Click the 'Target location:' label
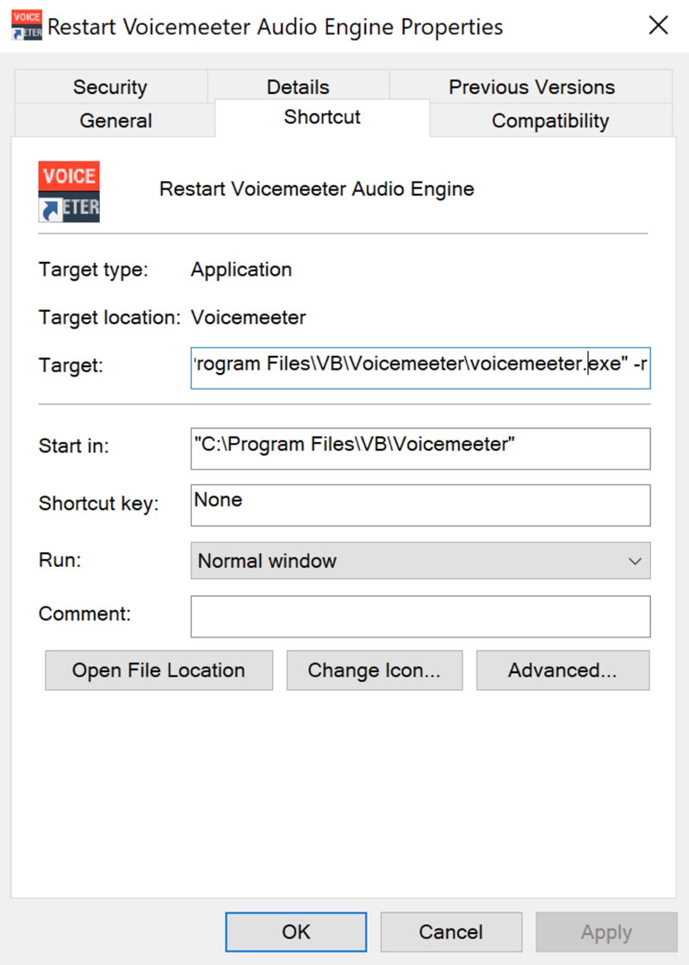Screen dimensions: 689x965 click(109, 318)
